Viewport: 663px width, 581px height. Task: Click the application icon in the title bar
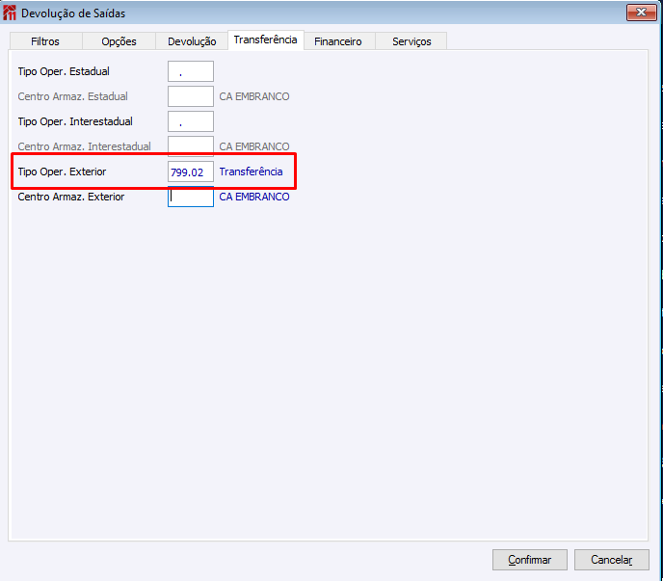[10, 13]
